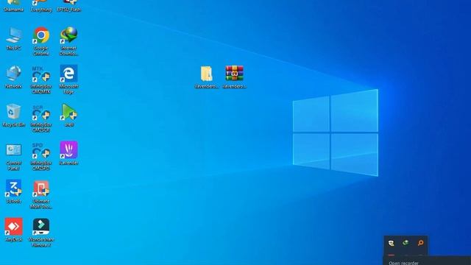Click the orange magnifier tray icon

(x=420, y=243)
